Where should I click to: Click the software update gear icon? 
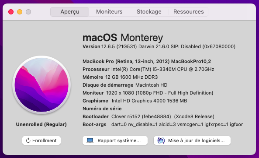click(x=161, y=140)
